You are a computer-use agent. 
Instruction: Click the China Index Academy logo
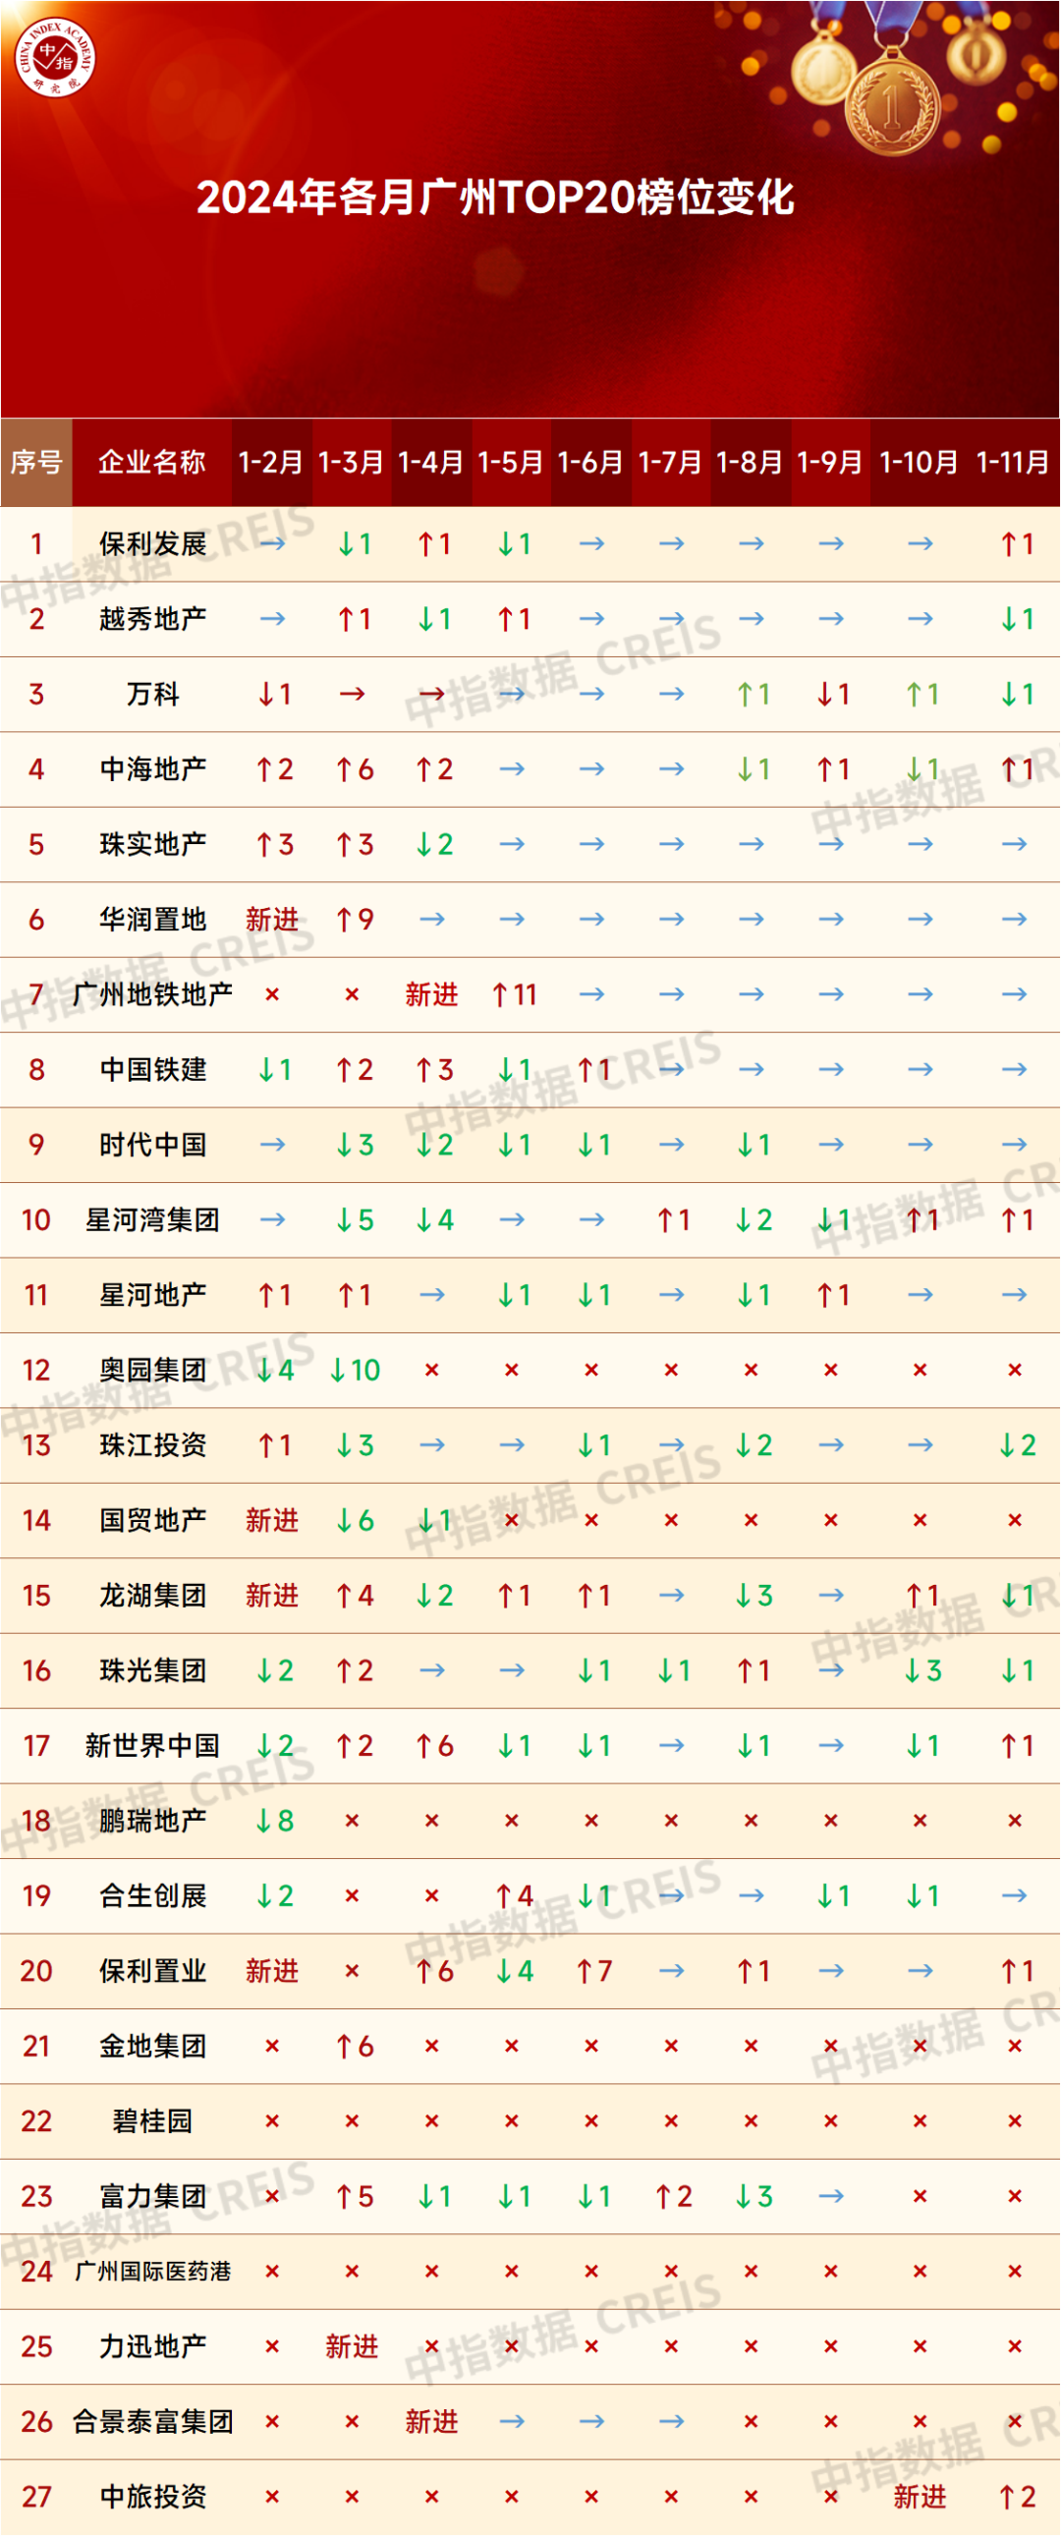point(55,58)
